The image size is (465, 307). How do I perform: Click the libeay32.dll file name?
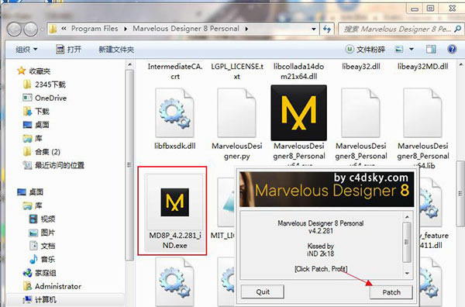(x=361, y=67)
